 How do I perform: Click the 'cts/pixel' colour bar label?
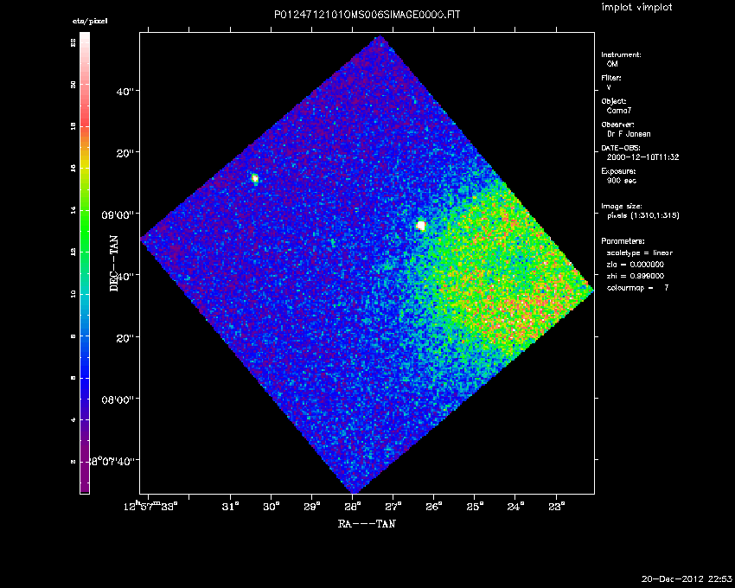(x=90, y=21)
